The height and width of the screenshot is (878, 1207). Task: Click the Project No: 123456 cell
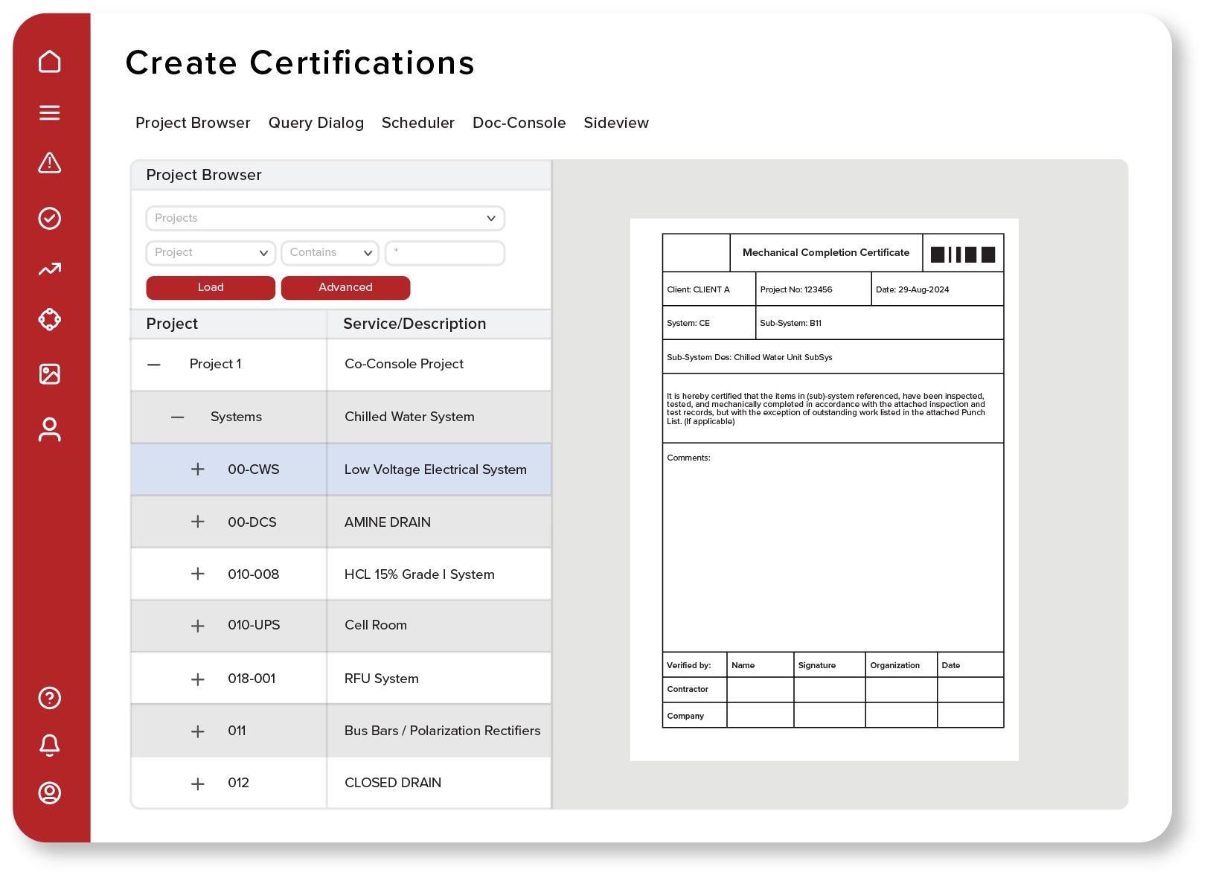click(813, 289)
